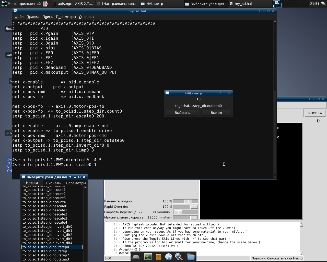Launch the web browser globe icon in dock
The width and height of the screenshot is (327, 262).
coord(169,257)
